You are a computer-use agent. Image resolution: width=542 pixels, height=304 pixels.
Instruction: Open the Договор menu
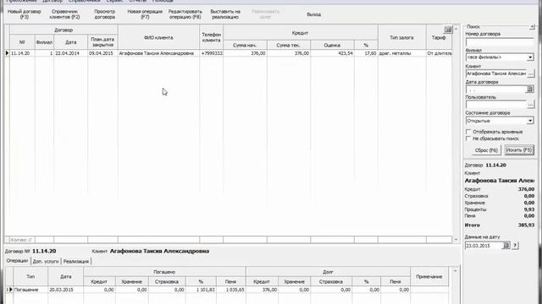point(53,1)
